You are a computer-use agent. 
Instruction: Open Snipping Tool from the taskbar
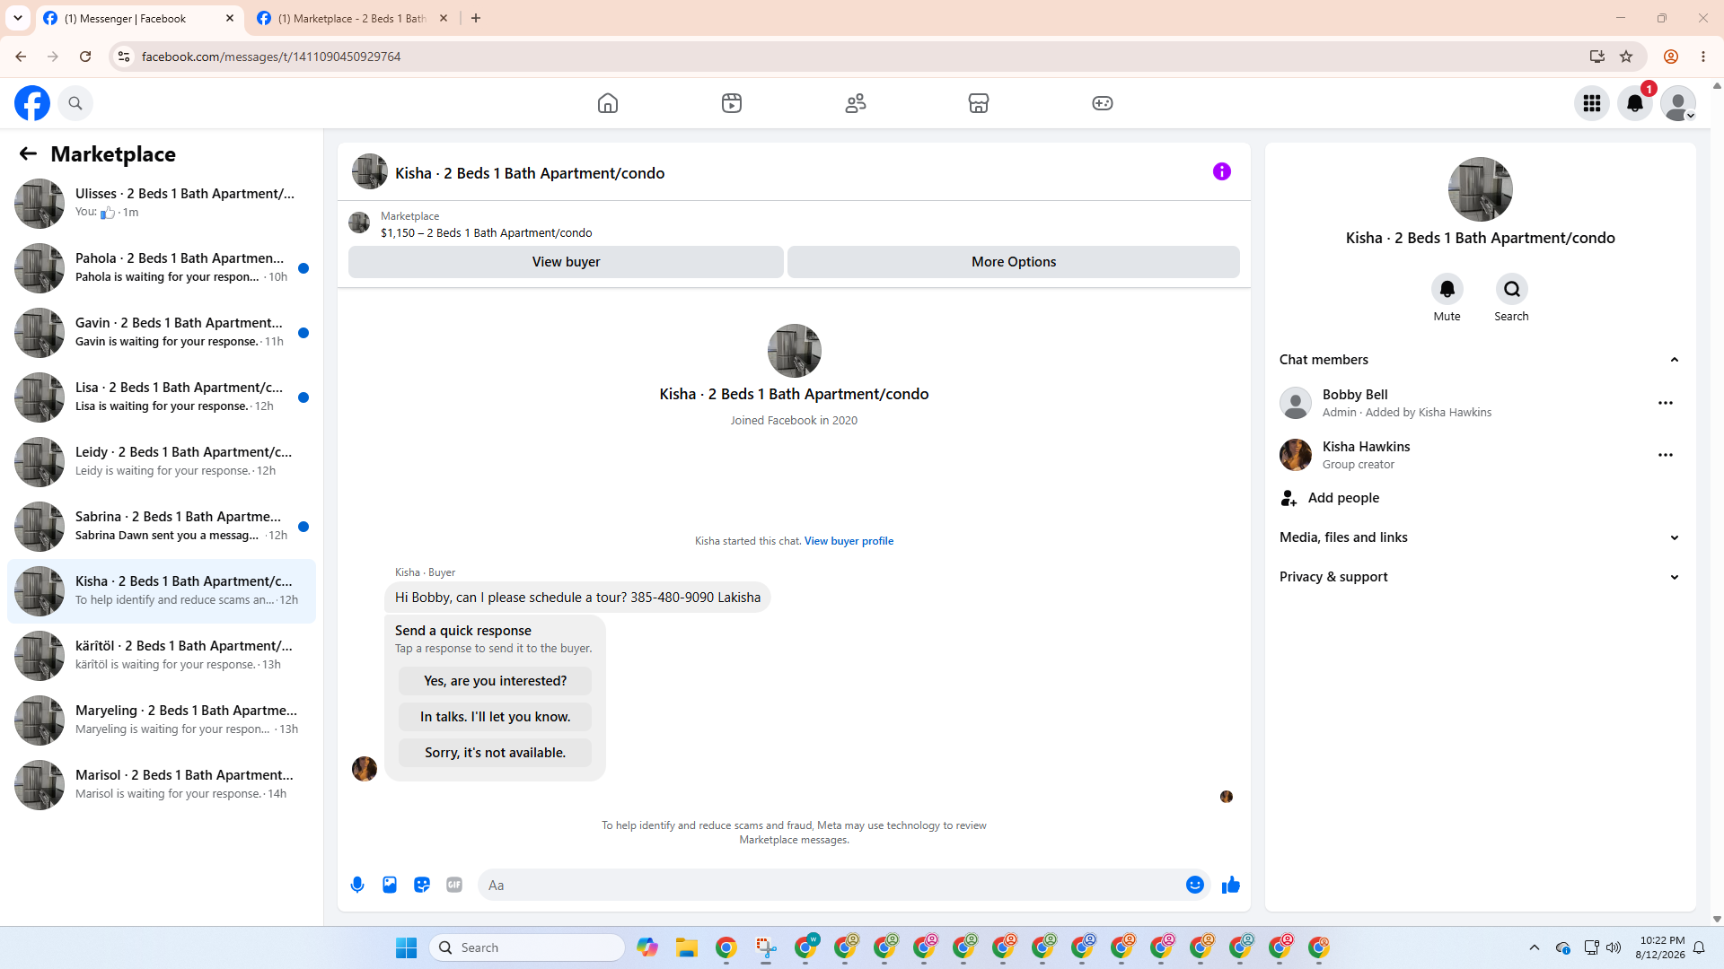[x=766, y=947]
